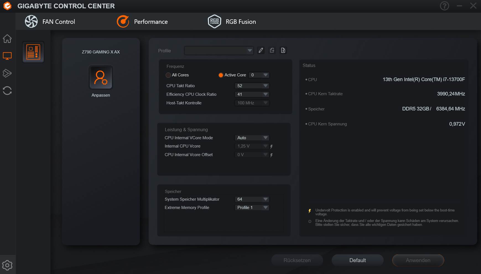This screenshot has height=274, width=481.
Task: Click the CPU Kern Taktrate value 3990,24MHz
Action: point(451,94)
